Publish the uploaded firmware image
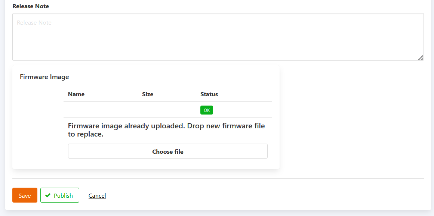 59,195
